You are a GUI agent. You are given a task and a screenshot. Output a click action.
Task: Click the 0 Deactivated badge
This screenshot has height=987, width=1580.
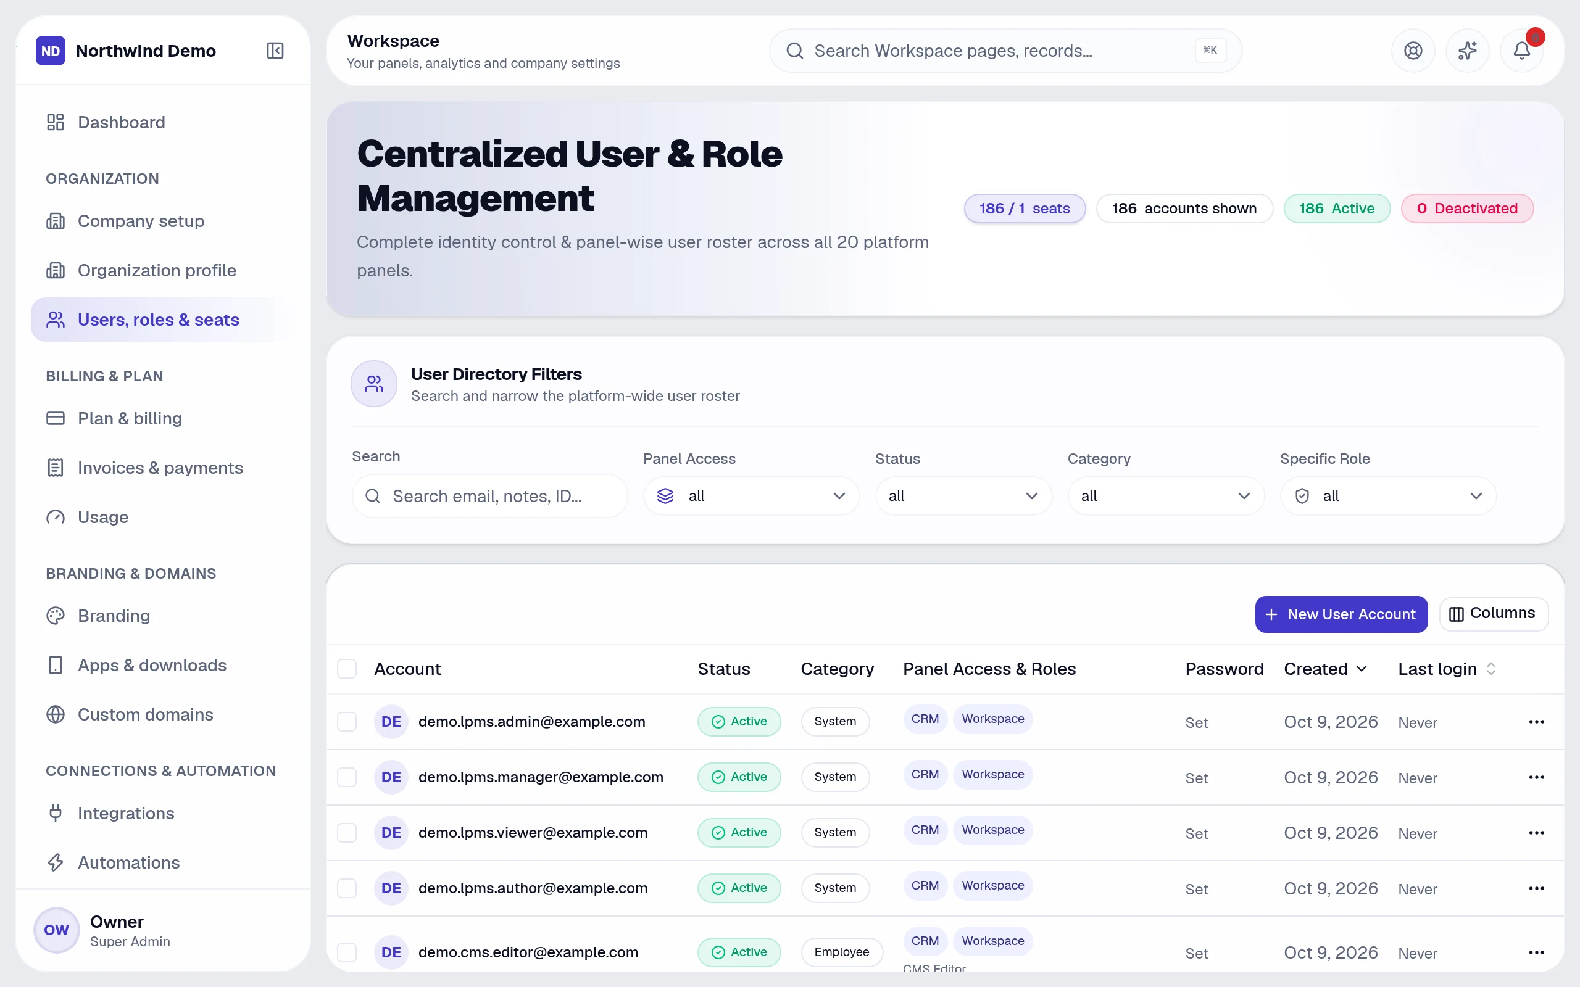[1466, 209]
